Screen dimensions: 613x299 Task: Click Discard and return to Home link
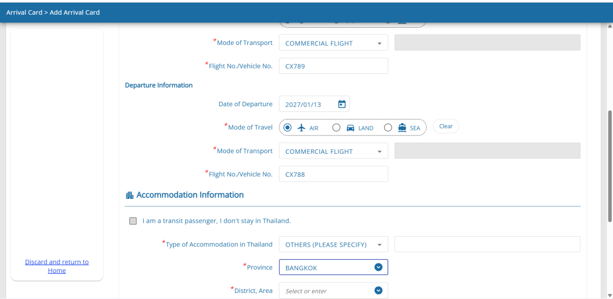(57, 266)
